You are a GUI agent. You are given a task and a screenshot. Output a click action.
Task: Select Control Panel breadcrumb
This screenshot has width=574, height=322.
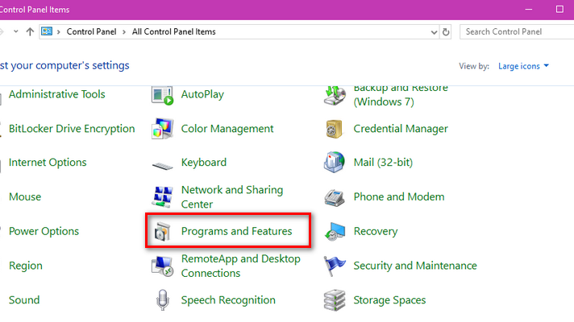(x=92, y=32)
